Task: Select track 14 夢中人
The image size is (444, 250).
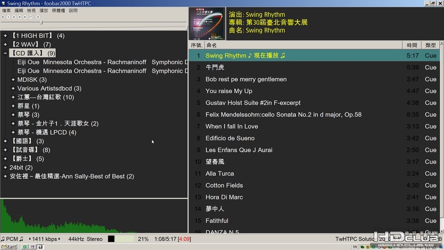Action: pyautogui.click(x=314, y=209)
